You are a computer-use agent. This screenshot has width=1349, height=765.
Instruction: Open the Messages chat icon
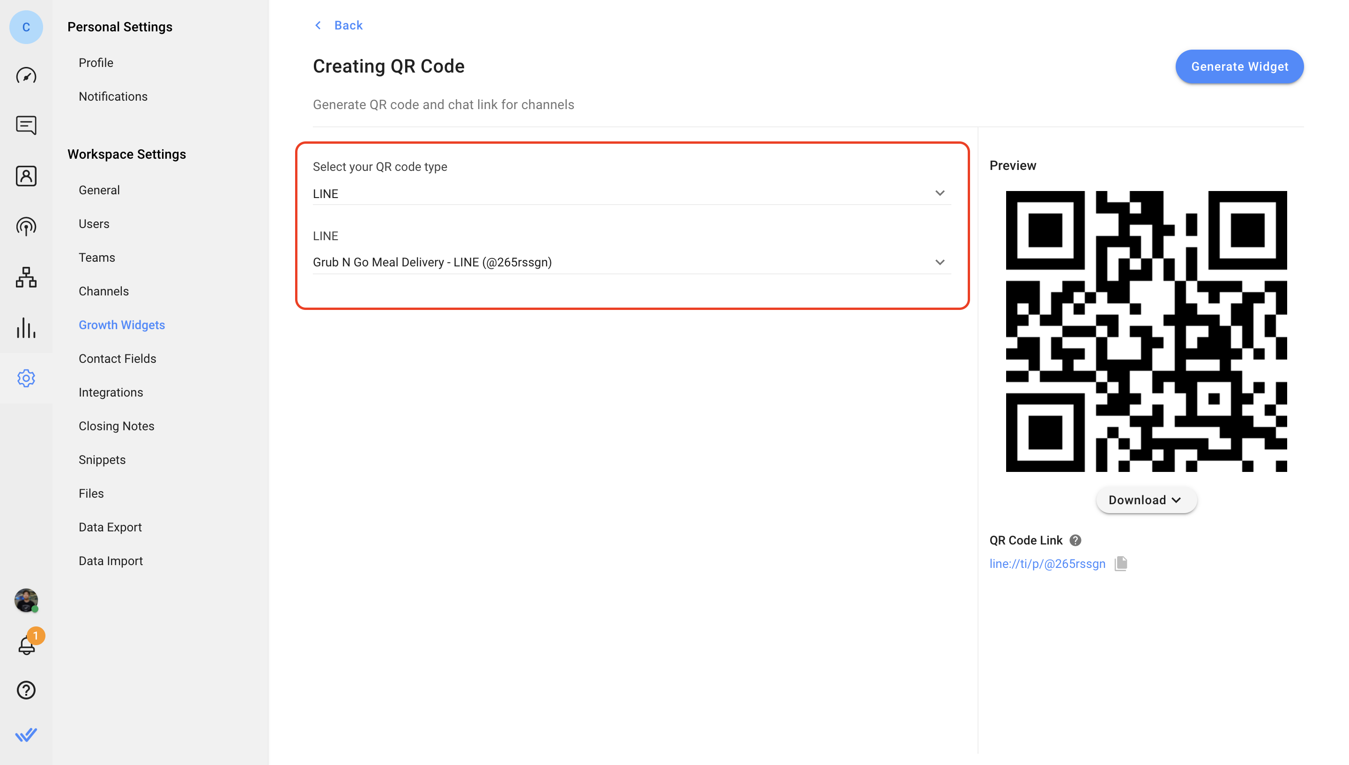click(x=26, y=125)
